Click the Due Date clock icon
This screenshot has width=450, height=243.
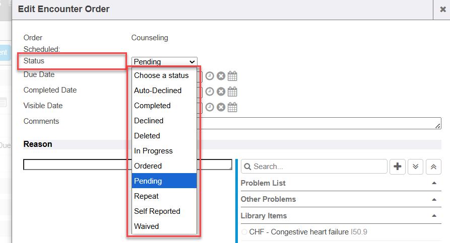click(210, 76)
